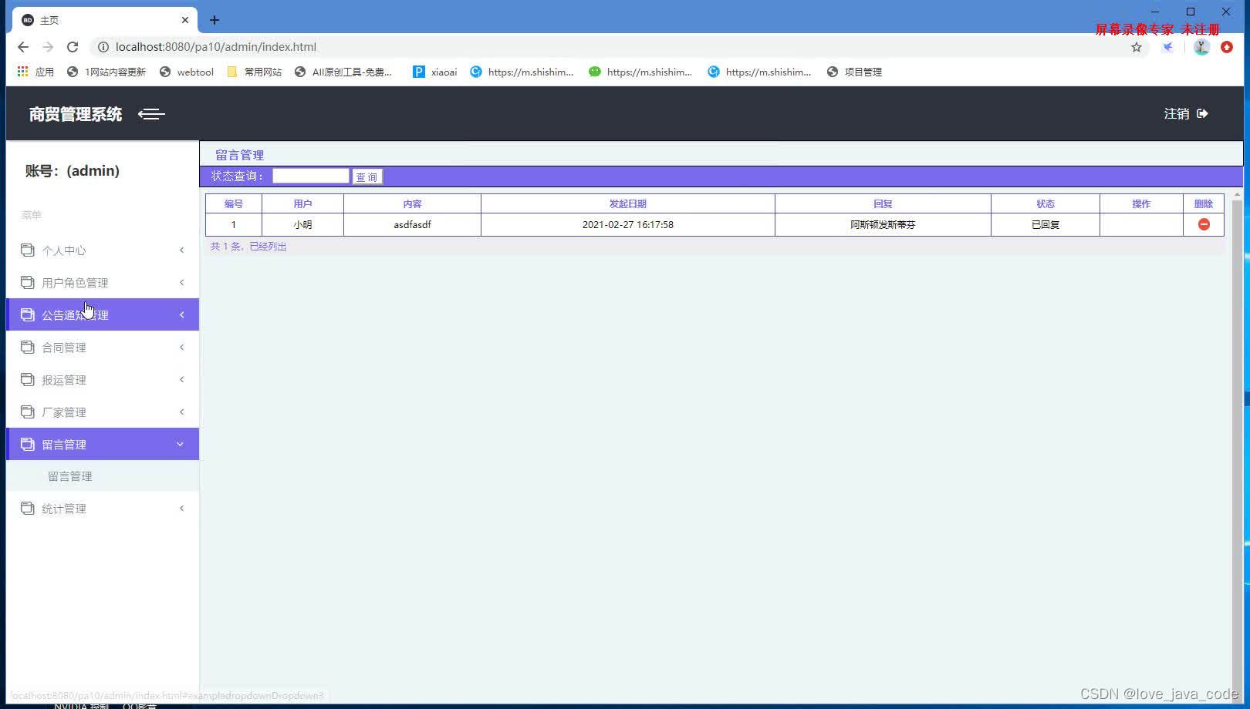The width and height of the screenshot is (1250, 709).
Task: Click the 厂家管理 menu icon
Action: click(28, 412)
